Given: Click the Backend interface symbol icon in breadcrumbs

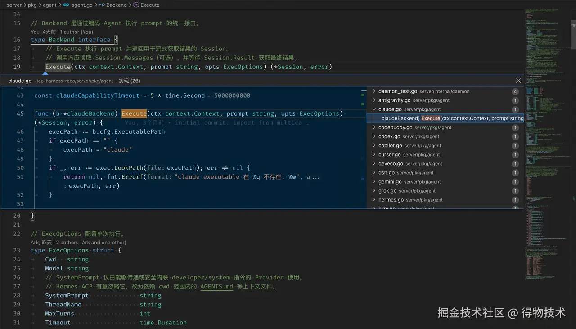Looking at the screenshot, I should coord(102,5).
